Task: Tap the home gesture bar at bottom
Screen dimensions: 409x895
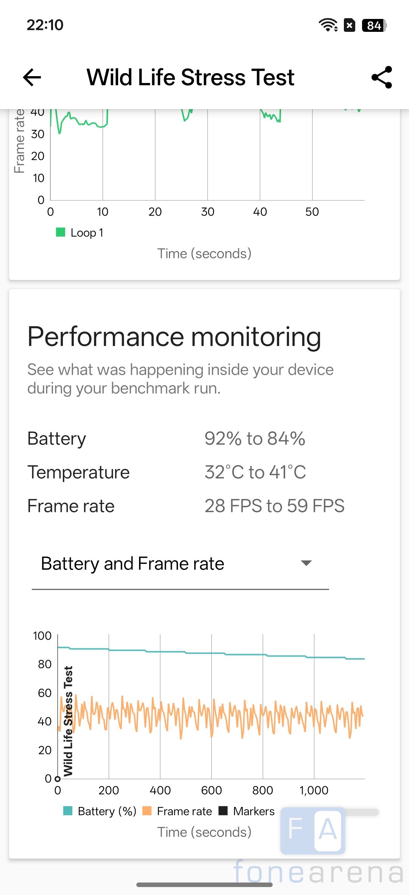Action: (204, 885)
